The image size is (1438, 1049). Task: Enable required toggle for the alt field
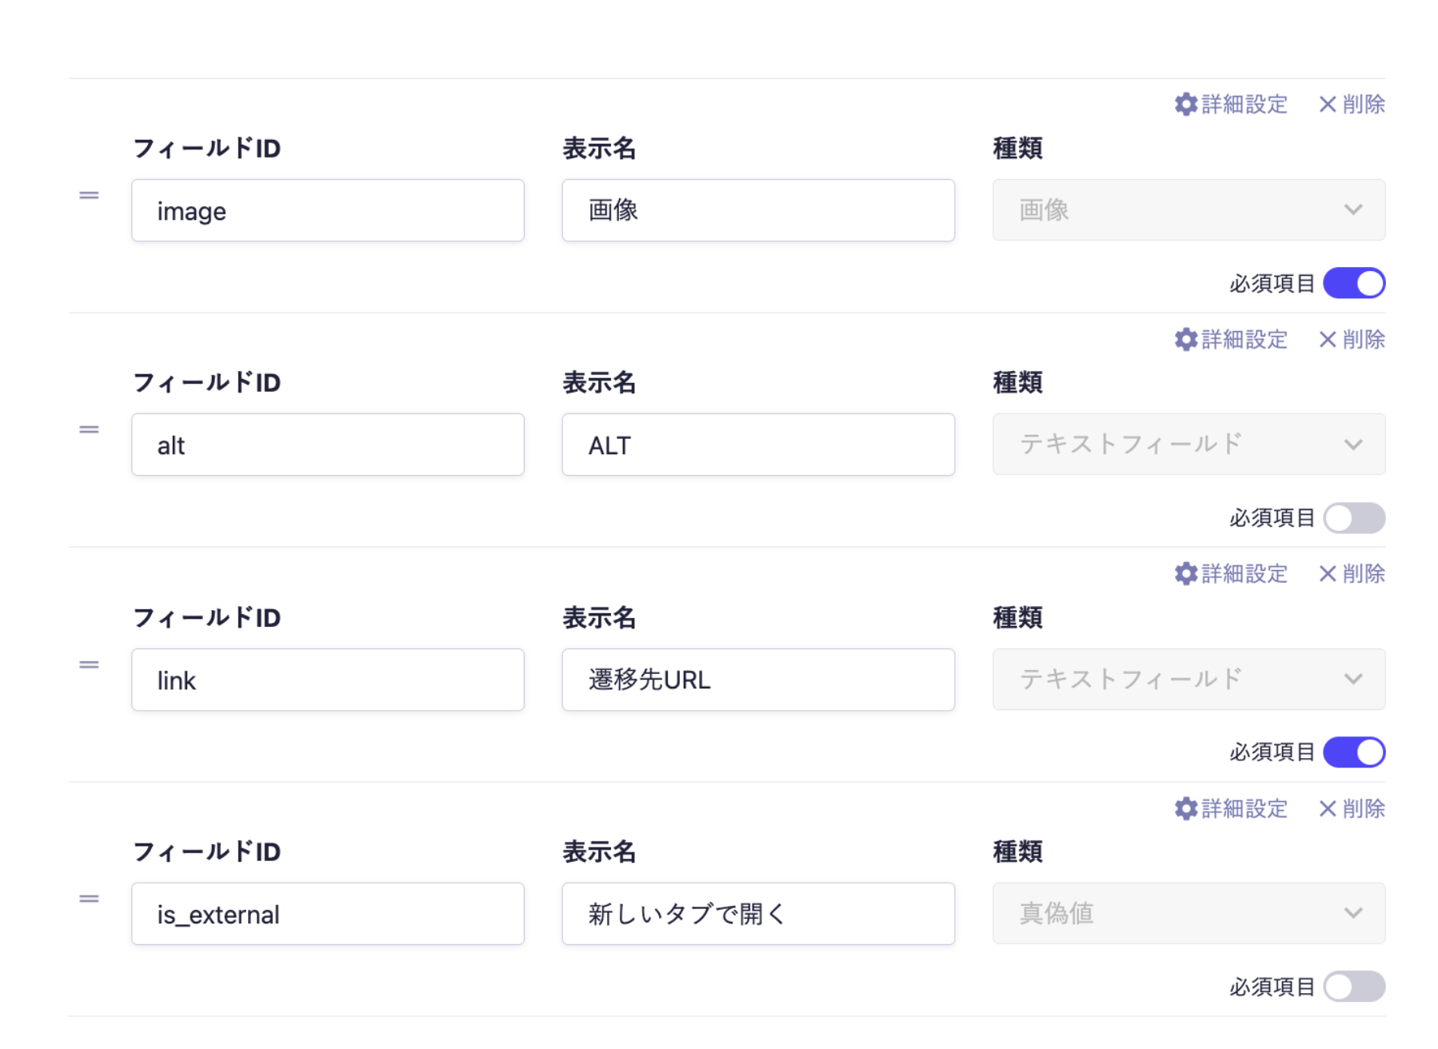coord(1353,518)
